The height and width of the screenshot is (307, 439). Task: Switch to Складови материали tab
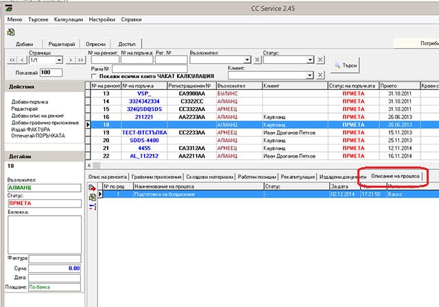[x=209, y=177]
